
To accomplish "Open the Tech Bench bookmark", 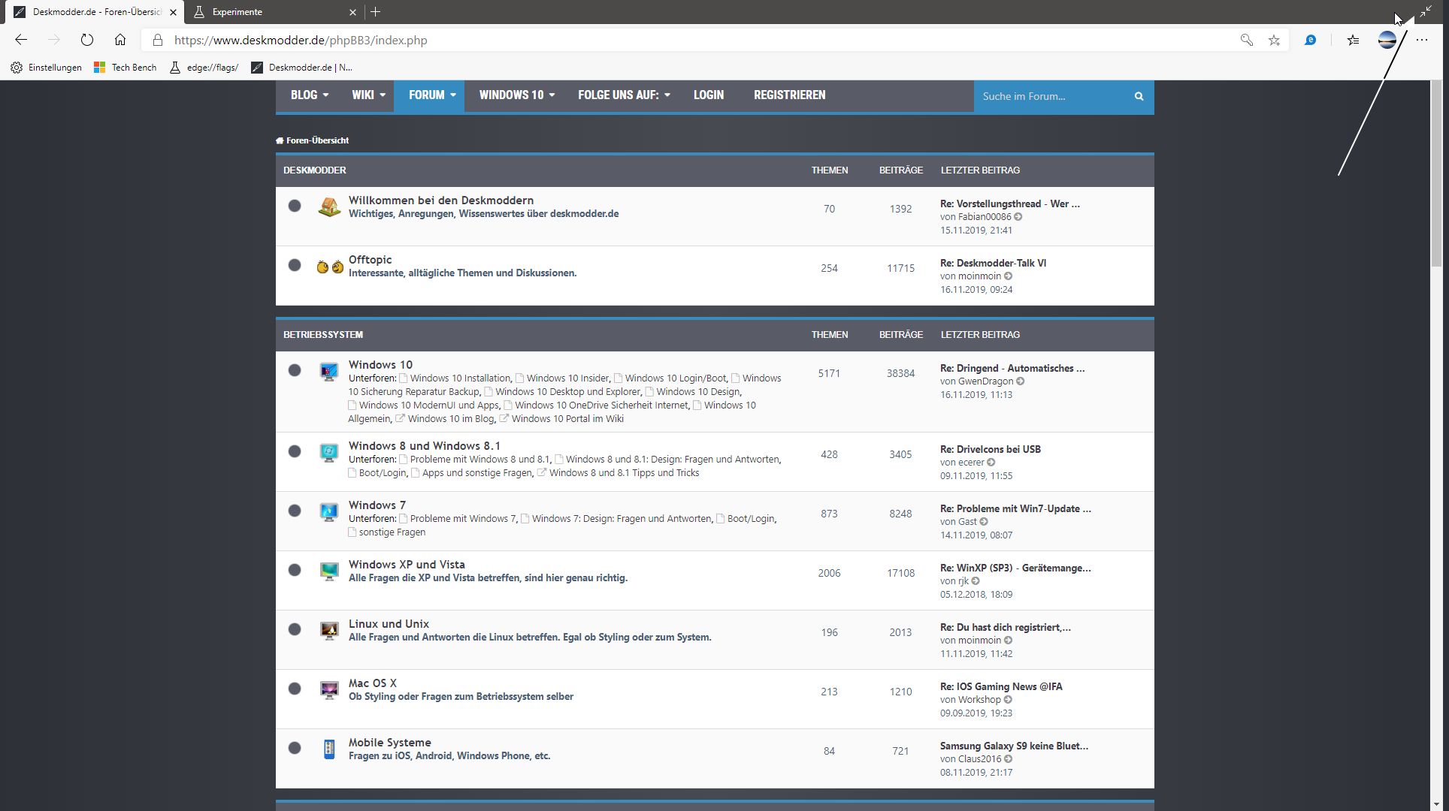I will [x=126, y=68].
